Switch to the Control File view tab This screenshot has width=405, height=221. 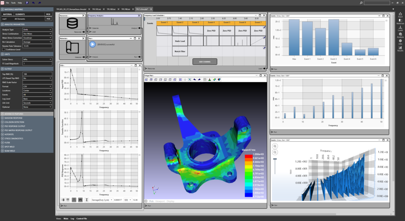81,218
